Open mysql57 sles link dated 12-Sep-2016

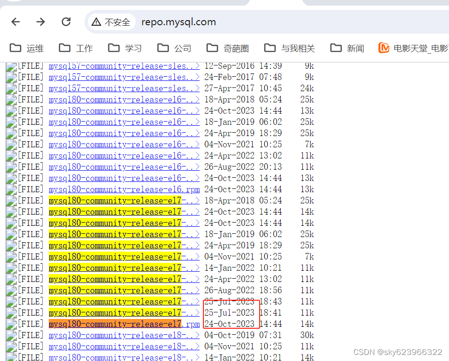pyautogui.click(x=124, y=66)
